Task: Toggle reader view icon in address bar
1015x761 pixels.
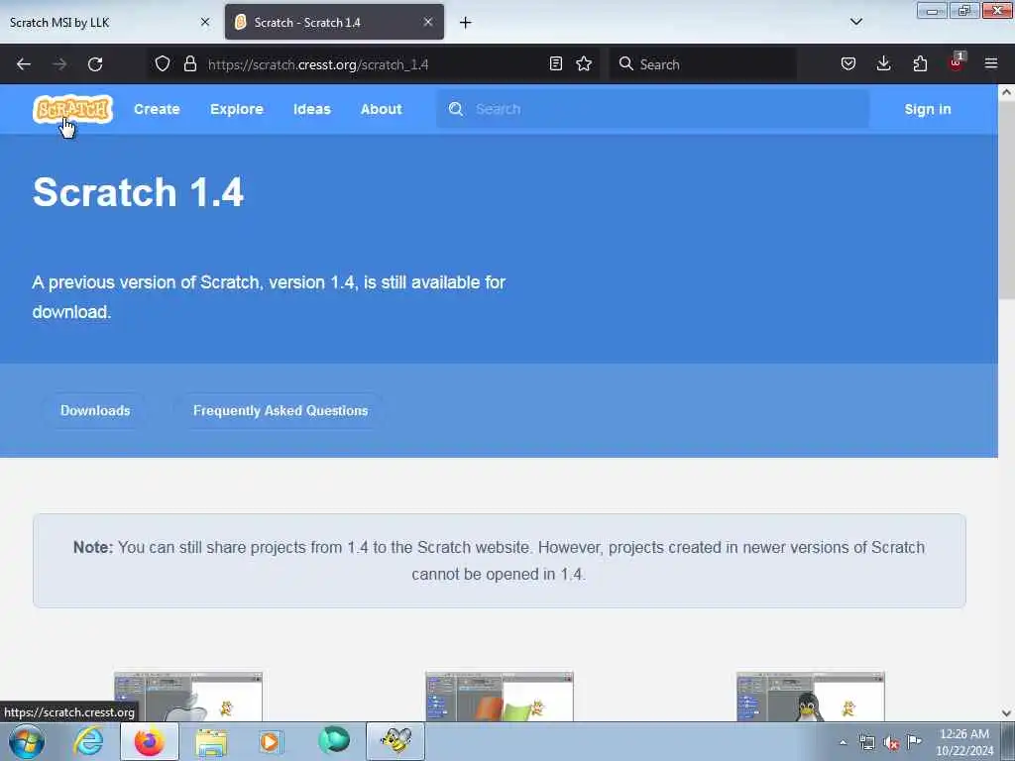Action: [x=555, y=64]
